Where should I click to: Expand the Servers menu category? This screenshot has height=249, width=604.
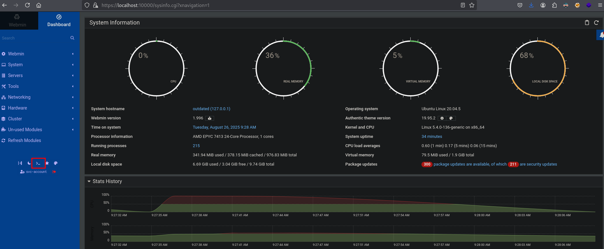15,75
